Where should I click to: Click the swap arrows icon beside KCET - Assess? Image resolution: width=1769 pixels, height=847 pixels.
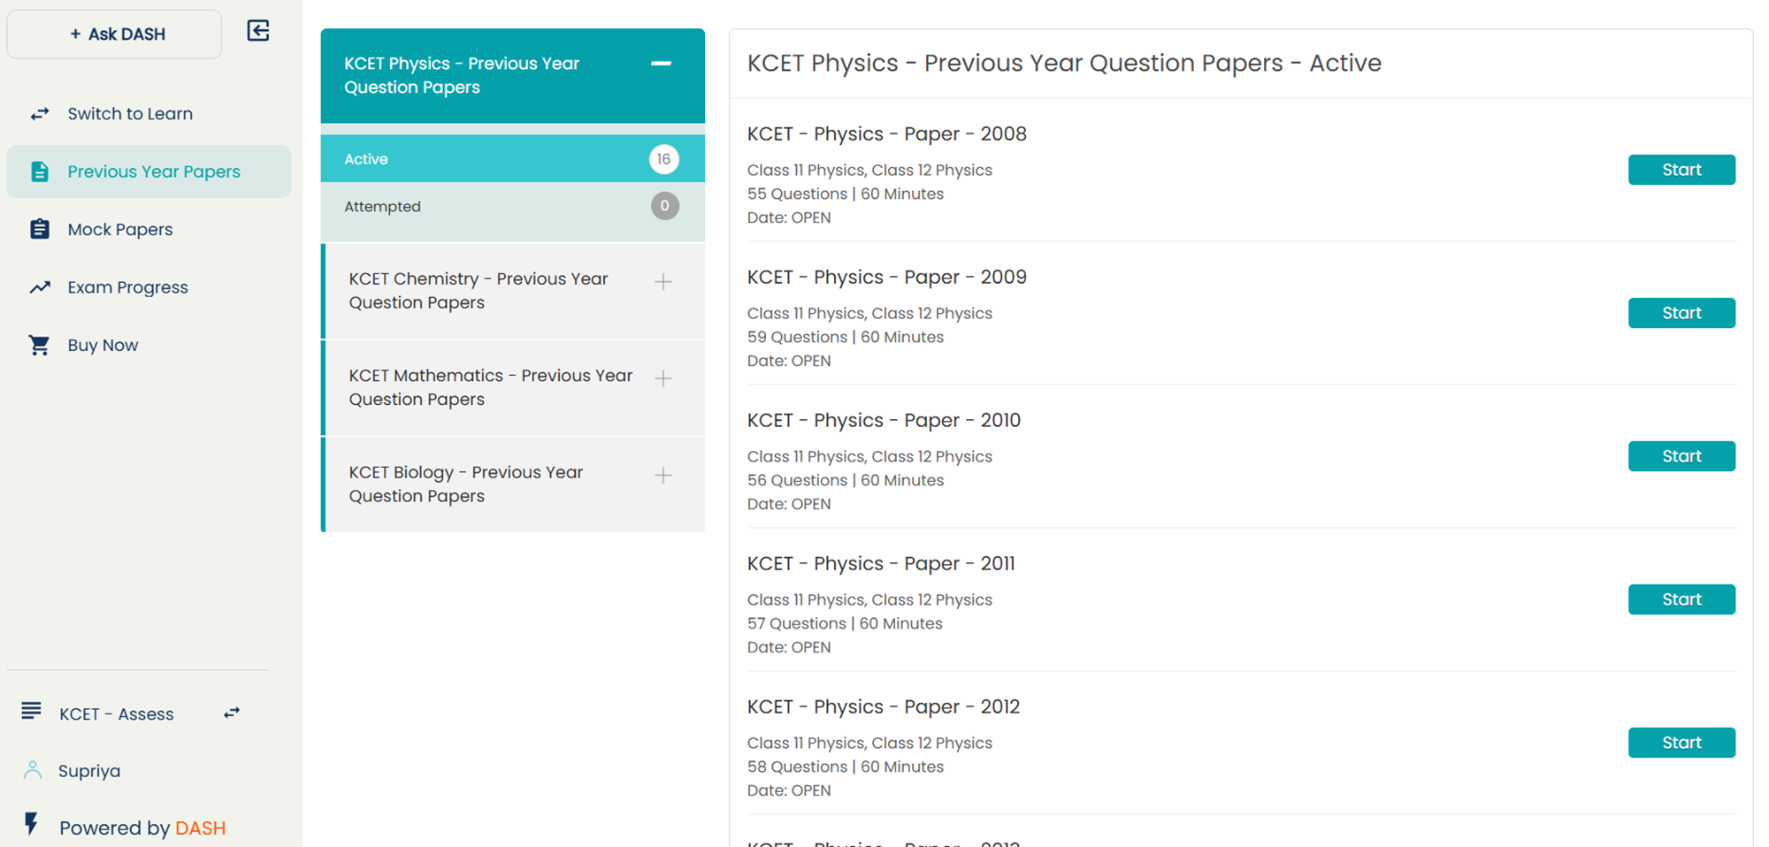[231, 712]
